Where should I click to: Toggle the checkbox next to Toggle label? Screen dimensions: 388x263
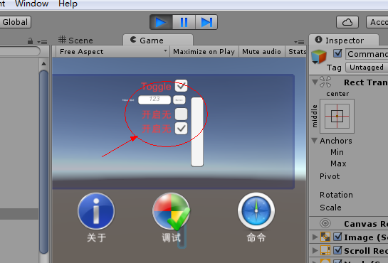(181, 86)
